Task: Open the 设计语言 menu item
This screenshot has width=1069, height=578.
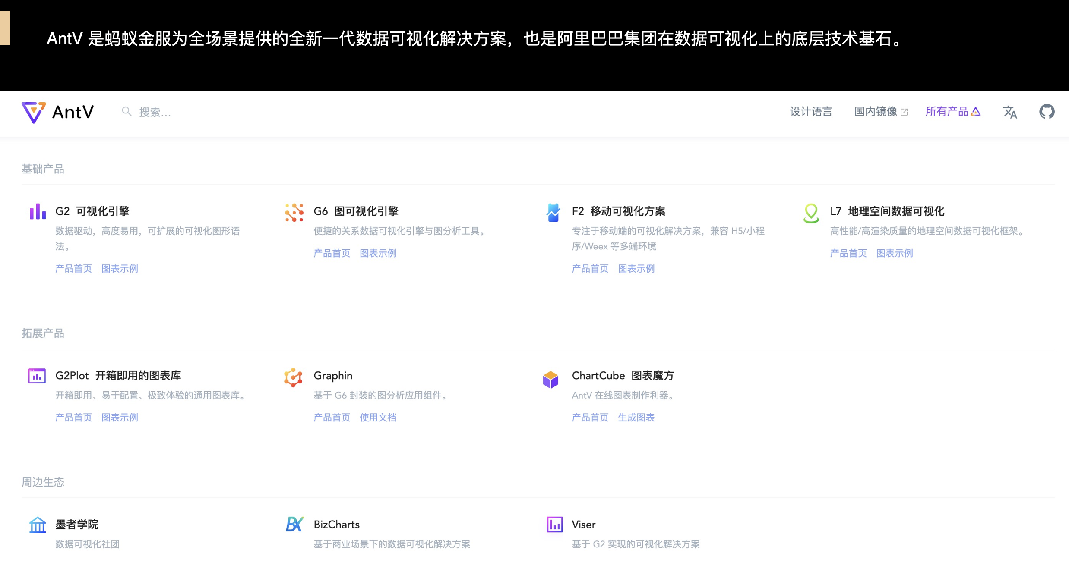Action: tap(811, 112)
